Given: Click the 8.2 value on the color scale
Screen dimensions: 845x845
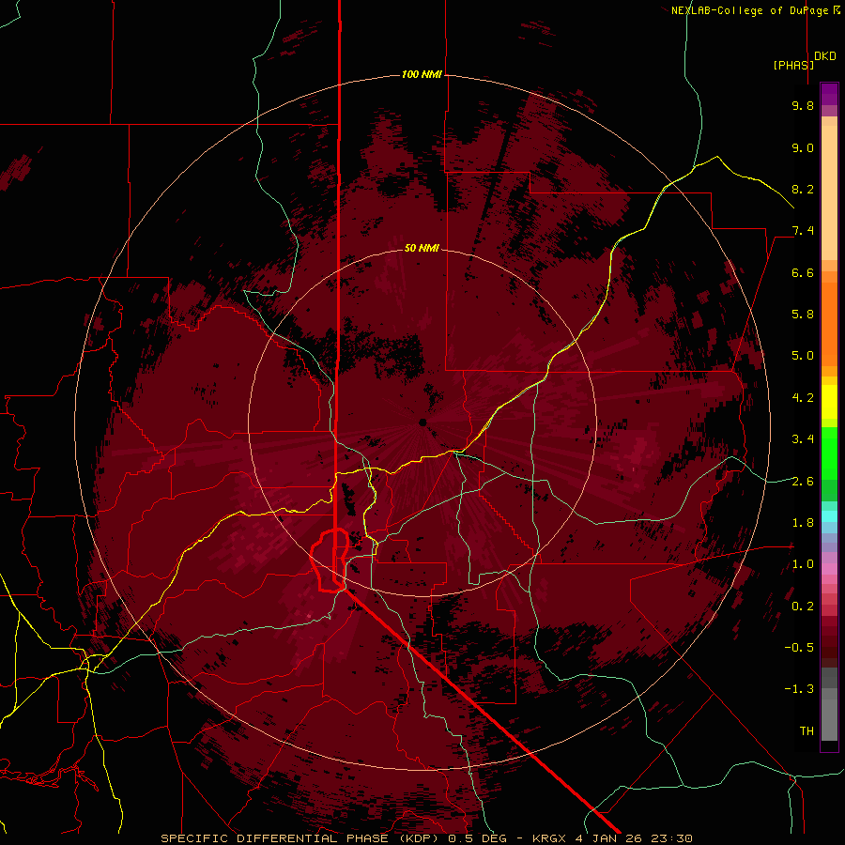Looking at the screenshot, I should (x=803, y=189).
